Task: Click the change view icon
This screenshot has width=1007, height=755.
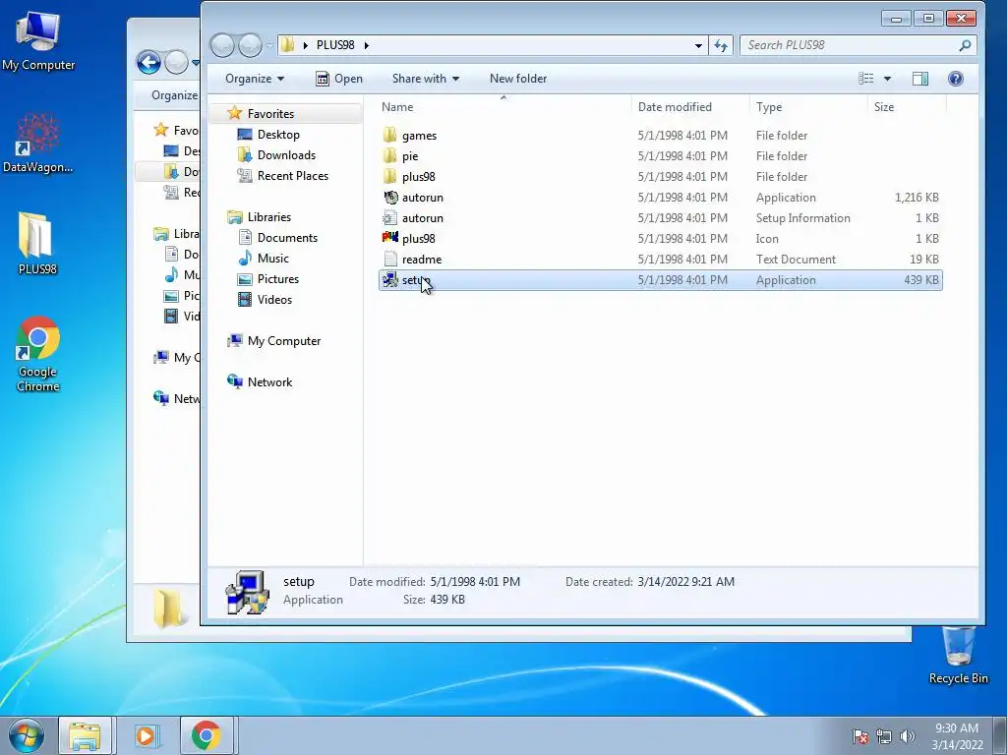Action: [x=865, y=79]
